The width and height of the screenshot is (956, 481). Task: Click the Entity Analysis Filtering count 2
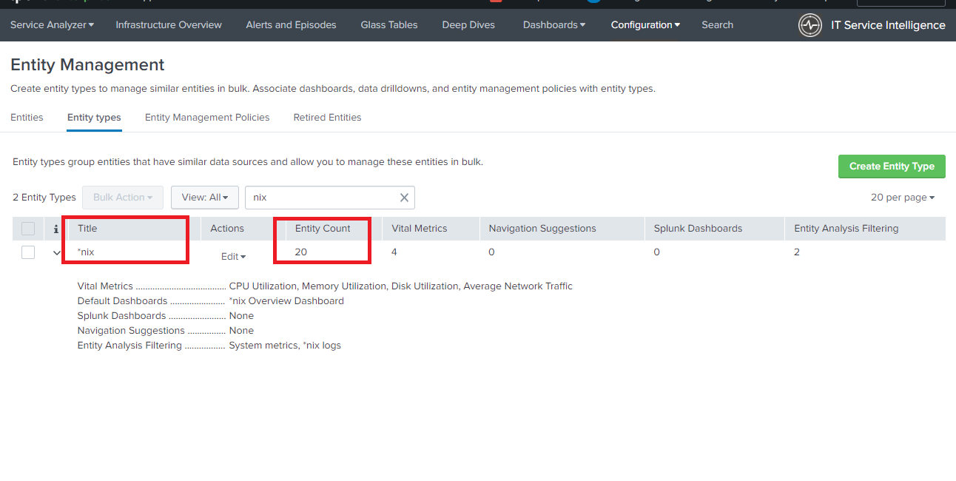pyautogui.click(x=797, y=252)
